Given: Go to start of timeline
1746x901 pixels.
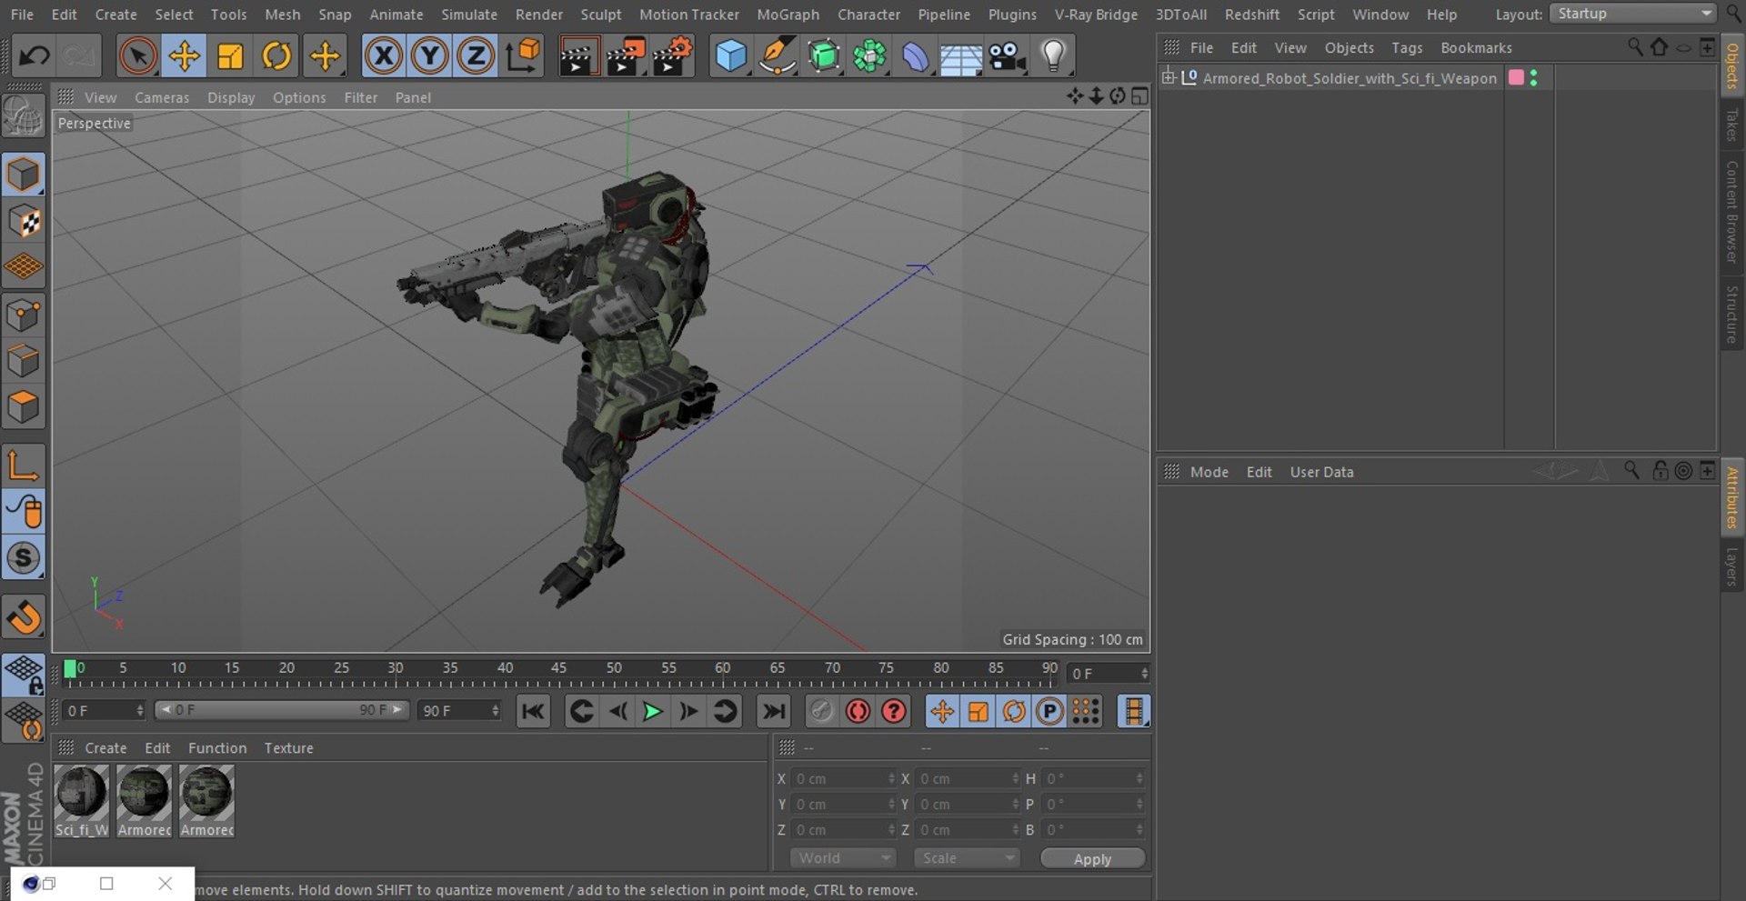Looking at the screenshot, I should click(x=533, y=711).
